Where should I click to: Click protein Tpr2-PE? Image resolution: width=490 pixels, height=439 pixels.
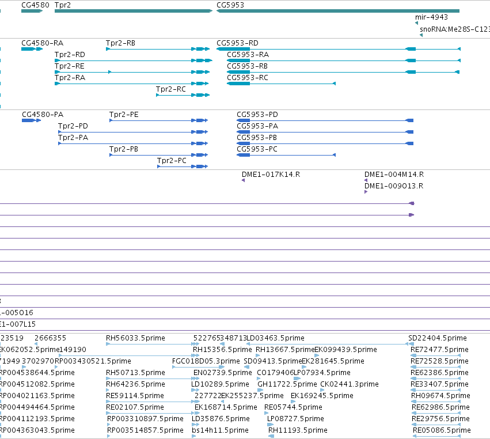point(159,120)
